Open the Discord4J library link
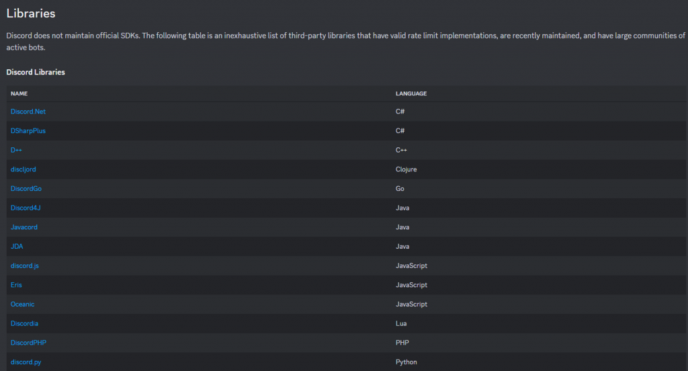Image resolution: width=688 pixels, height=371 pixels. [x=26, y=208]
